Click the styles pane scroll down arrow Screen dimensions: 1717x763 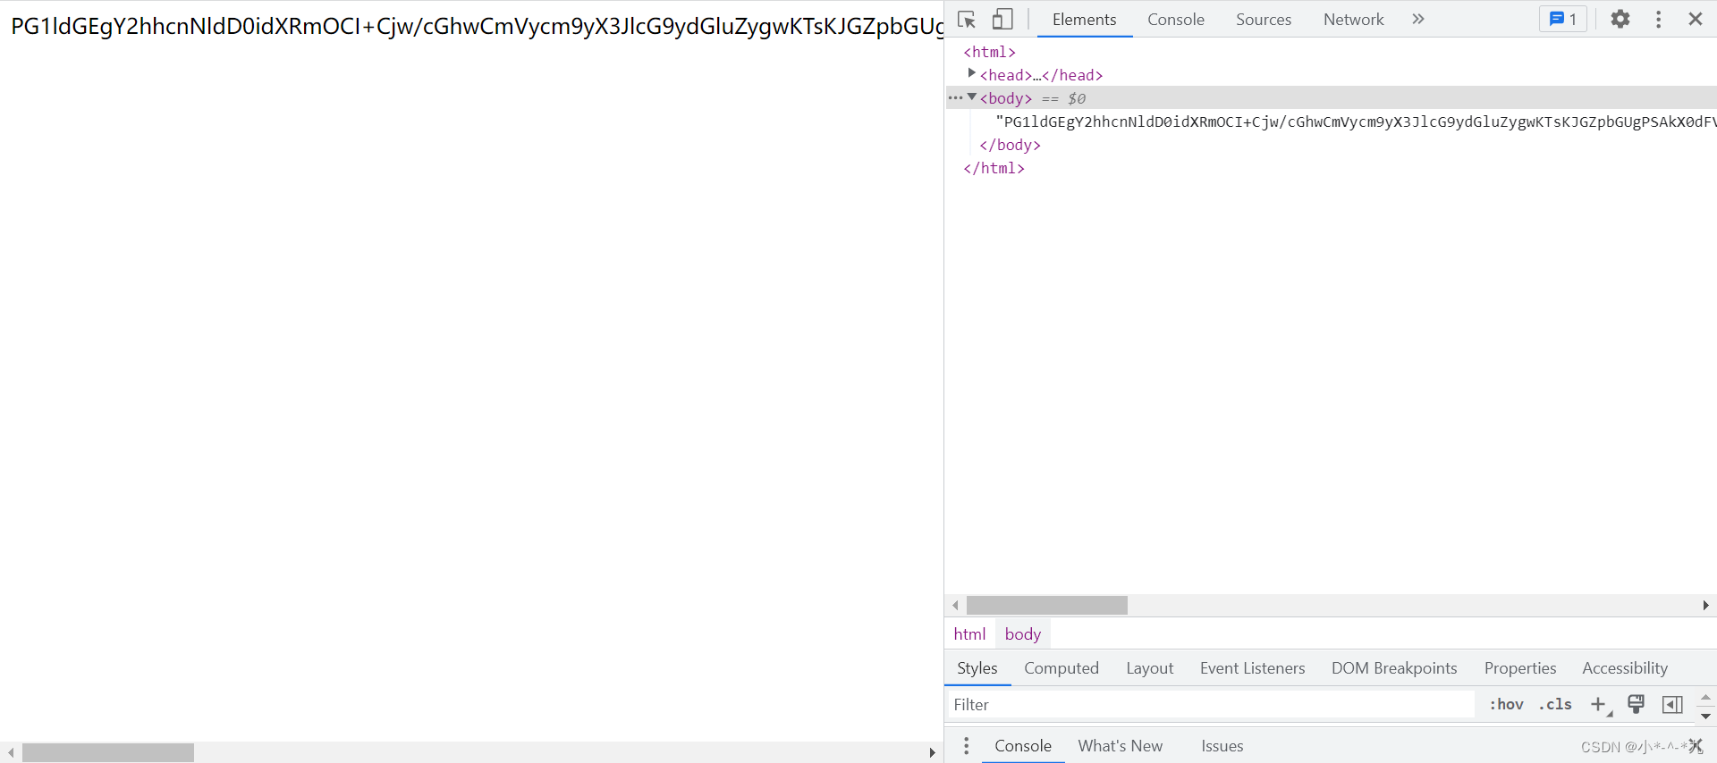pyautogui.click(x=1705, y=716)
